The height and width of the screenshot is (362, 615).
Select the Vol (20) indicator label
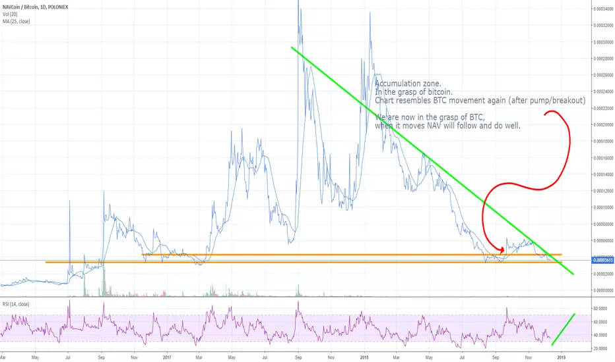tap(10, 14)
